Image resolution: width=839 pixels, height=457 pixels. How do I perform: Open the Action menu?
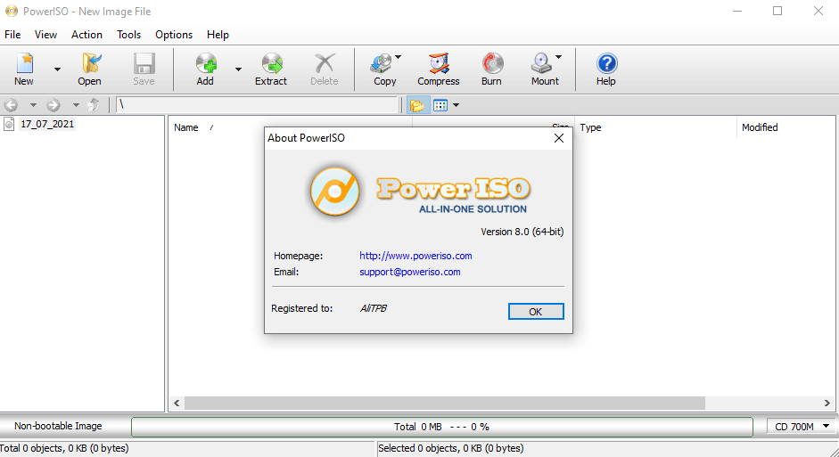tap(86, 35)
